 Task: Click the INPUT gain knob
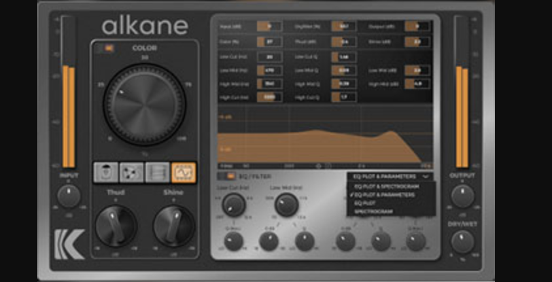pyautogui.click(x=69, y=196)
